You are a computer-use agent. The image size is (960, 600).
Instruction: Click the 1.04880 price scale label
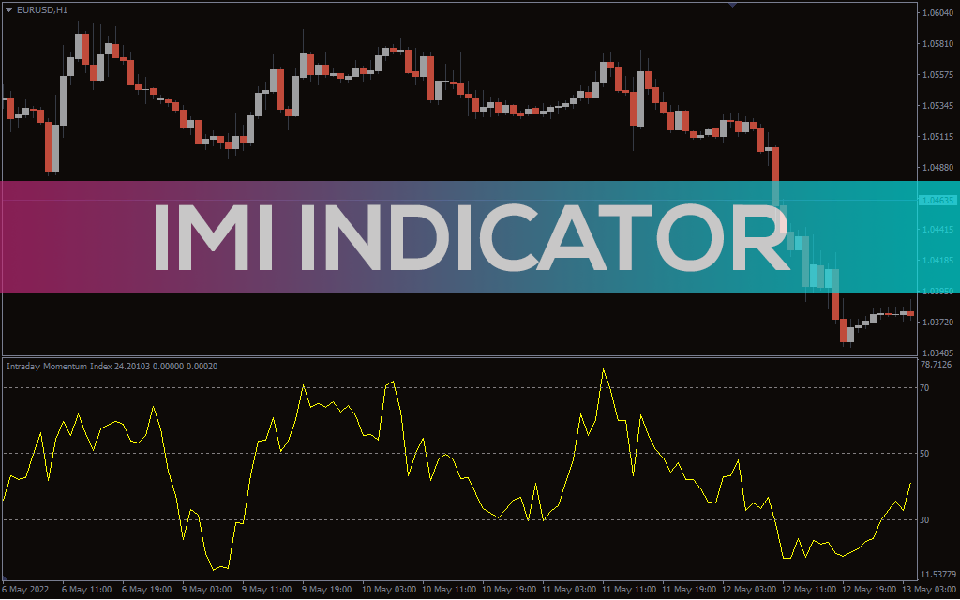click(x=937, y=167)
